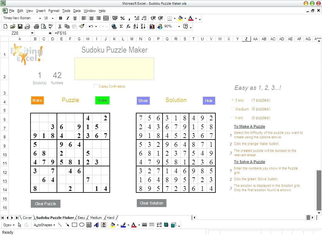This screenshot has width=322, height=235.
Task: Launch the Chart Wizard icon
Action: (x=153, y=26)
